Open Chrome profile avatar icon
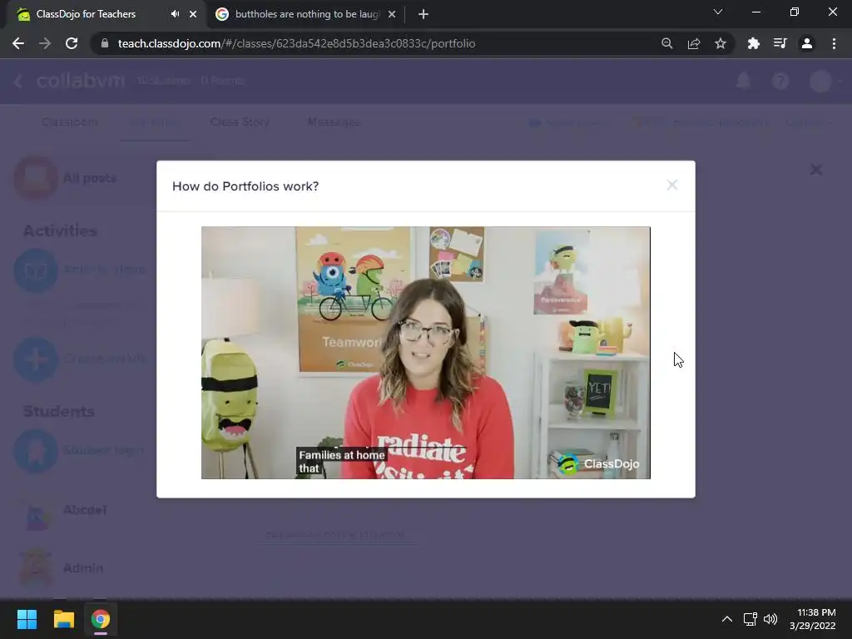This screenshot has height=639, width=852. click(807, 43)
